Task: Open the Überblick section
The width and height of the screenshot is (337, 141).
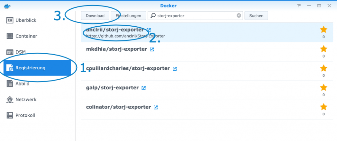Action: 37,20
